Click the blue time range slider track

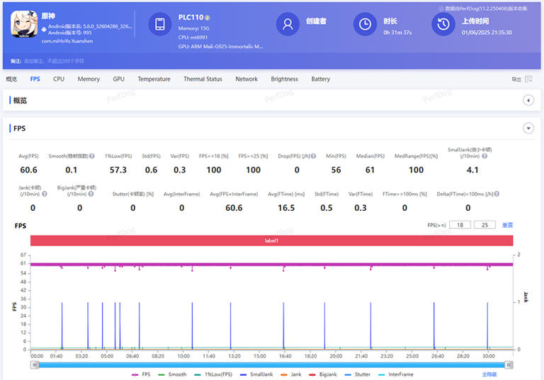272,364
